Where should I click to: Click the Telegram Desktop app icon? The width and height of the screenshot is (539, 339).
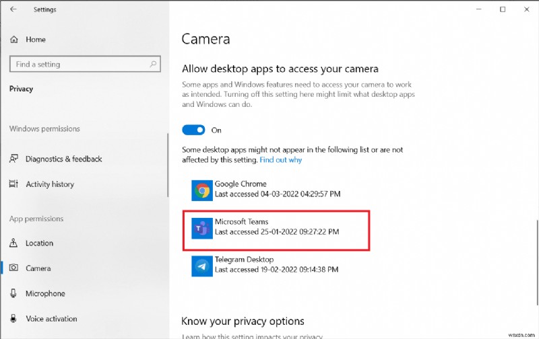201,265
